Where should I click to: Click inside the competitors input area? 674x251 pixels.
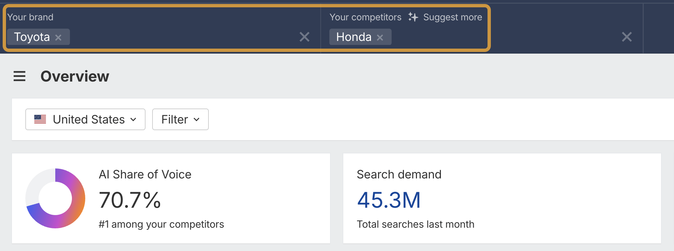tap(500, 37)
